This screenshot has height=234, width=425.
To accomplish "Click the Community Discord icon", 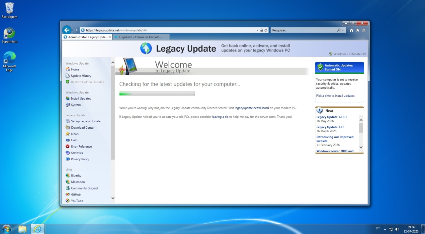I will click(68, 188).
